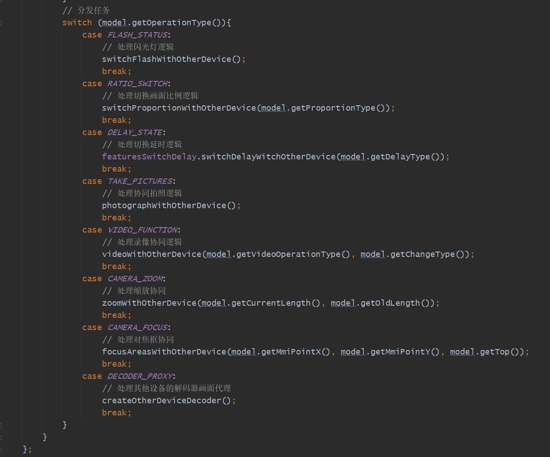Select 'getOperationType' in the switch statement

tap(171, 22)
